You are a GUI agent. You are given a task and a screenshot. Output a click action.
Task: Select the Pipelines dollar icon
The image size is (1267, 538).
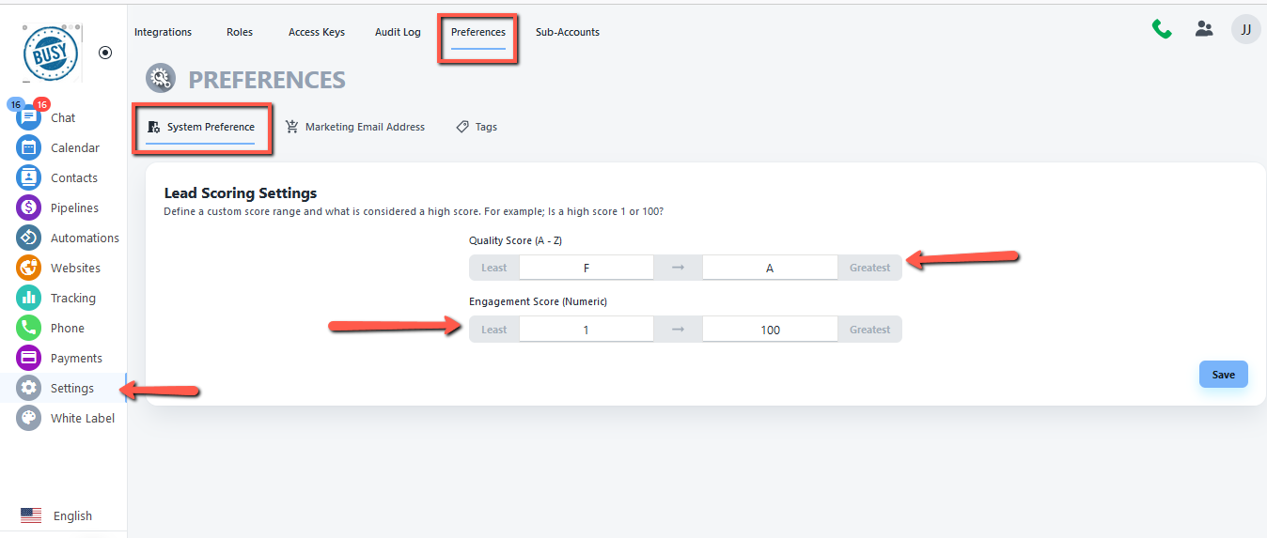tap(29, 208)
